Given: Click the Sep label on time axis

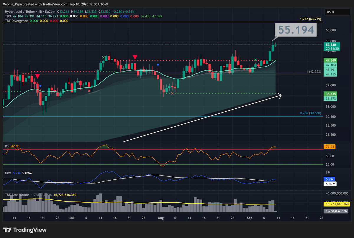Looking at the screenshot, I should click(x=250, y=218).
